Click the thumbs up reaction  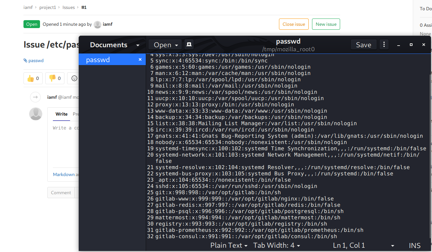pos(33,78)
